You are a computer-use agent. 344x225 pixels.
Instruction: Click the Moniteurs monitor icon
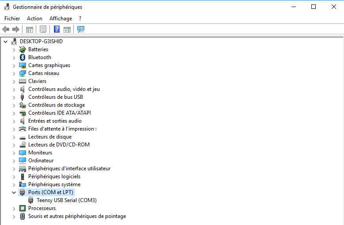[23, 153]
